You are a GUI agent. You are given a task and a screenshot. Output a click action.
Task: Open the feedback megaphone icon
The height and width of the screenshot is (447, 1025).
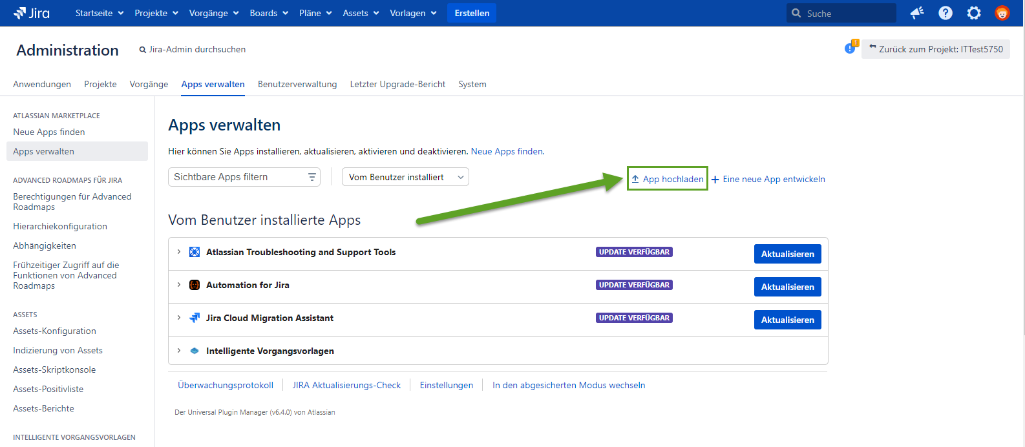(x=916, y=13)
